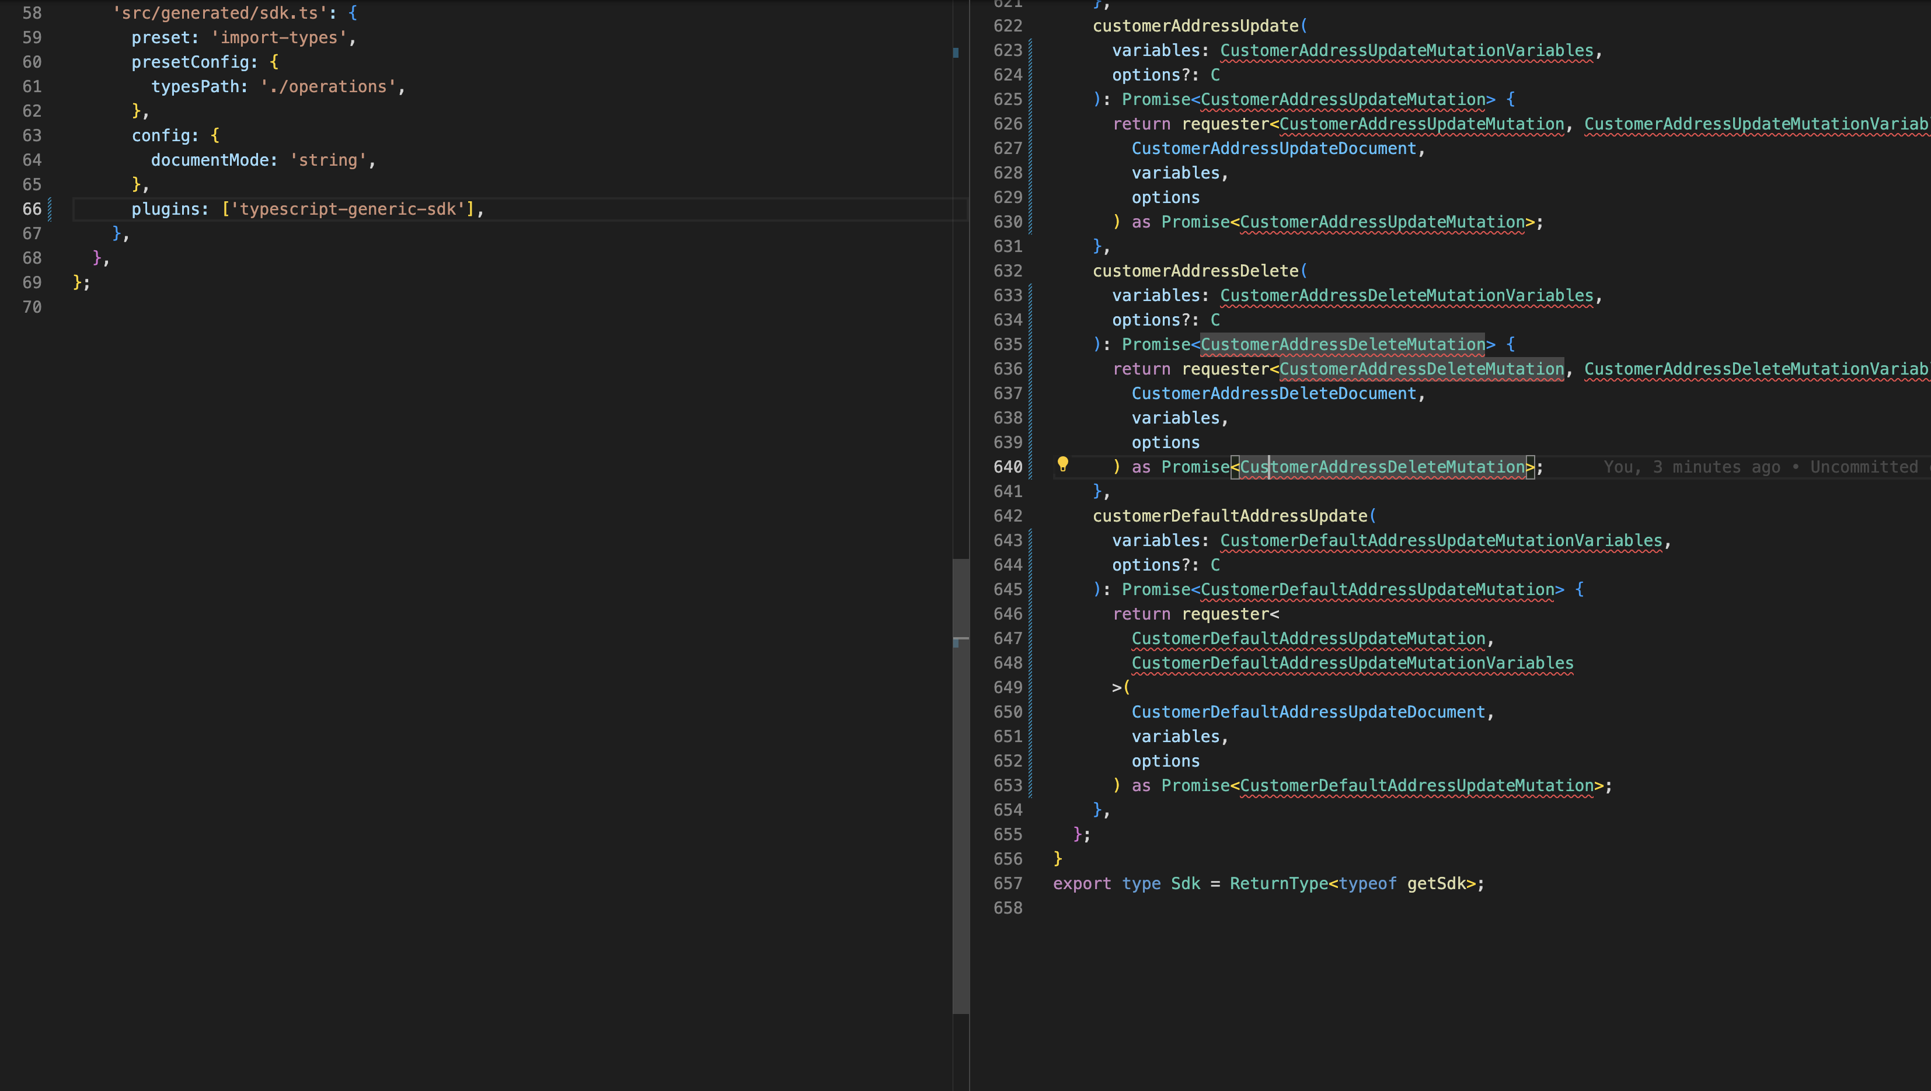The height and width of the screenshot is (1091, 1931).
Task: Click line number 640 in right editor
Action: pyautogui.click(x=1008, y=467)
